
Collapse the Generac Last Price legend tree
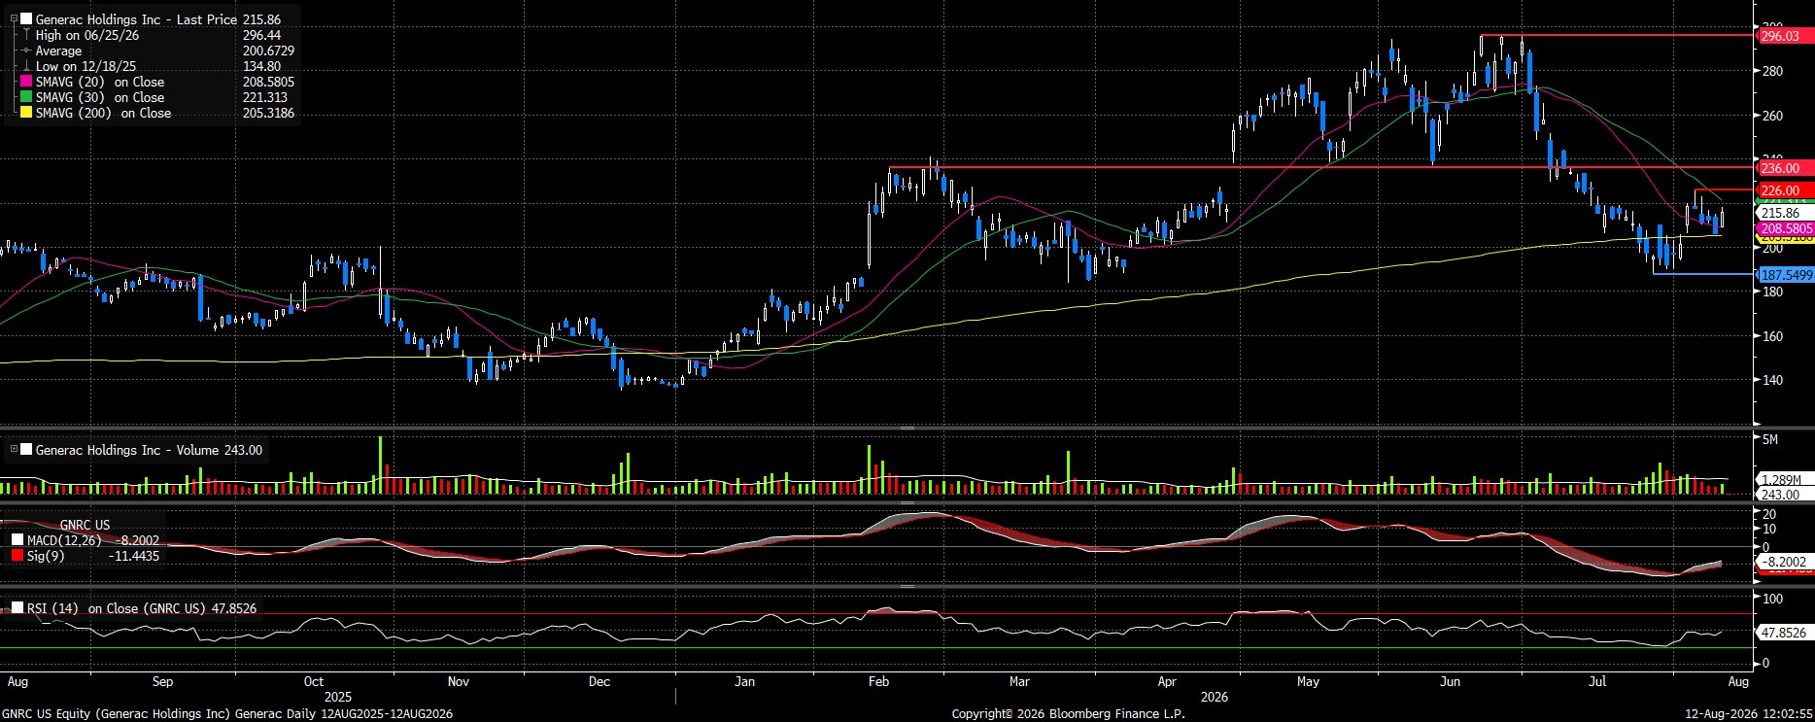[14, 19]
